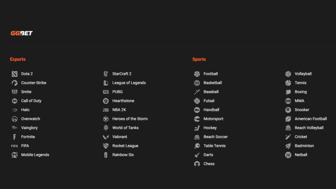Image resolution: width=336 pixels, height=189 pixels.
Task: Go to Tennis text link
Action: coord(301,83)
